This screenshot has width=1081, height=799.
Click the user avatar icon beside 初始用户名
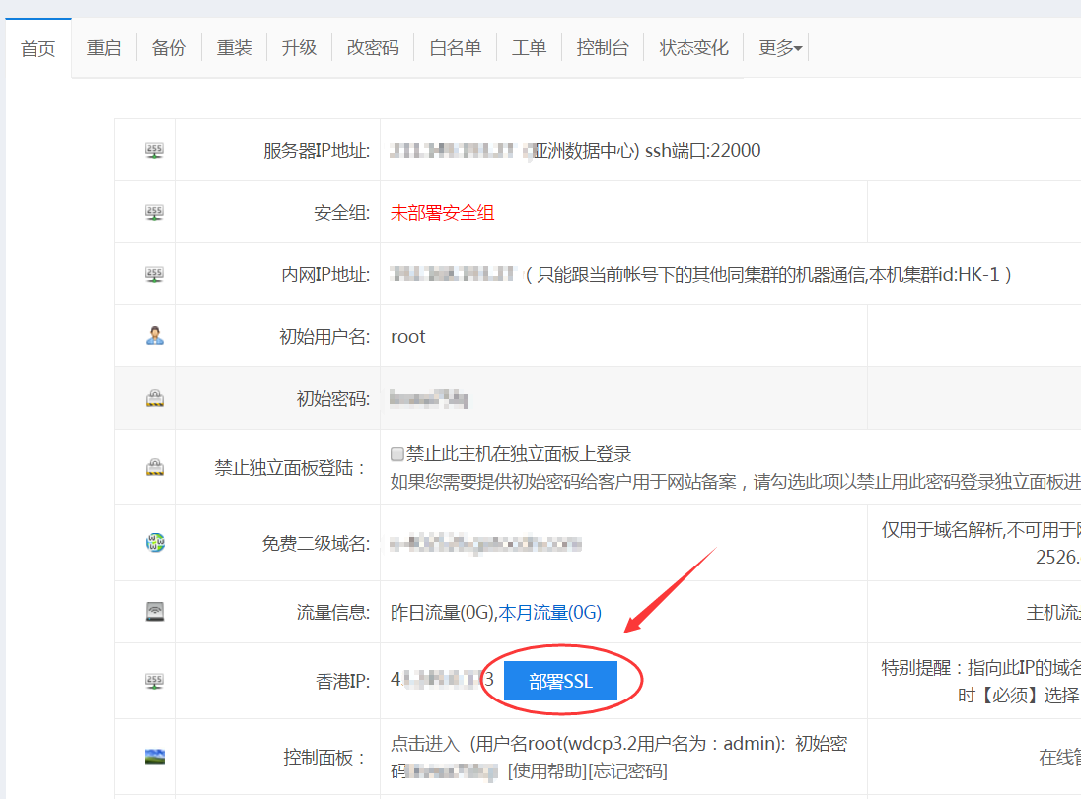pyautogui.click(x=154, y=336)
